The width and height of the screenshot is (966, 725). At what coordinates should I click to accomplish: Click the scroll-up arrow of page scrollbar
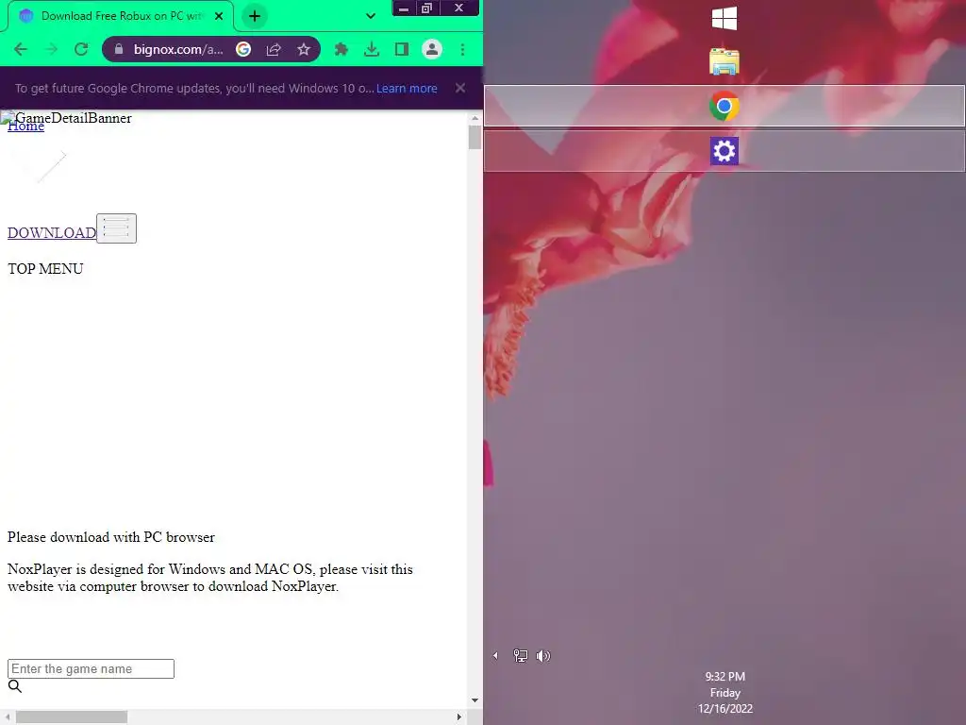click(475, 117)
